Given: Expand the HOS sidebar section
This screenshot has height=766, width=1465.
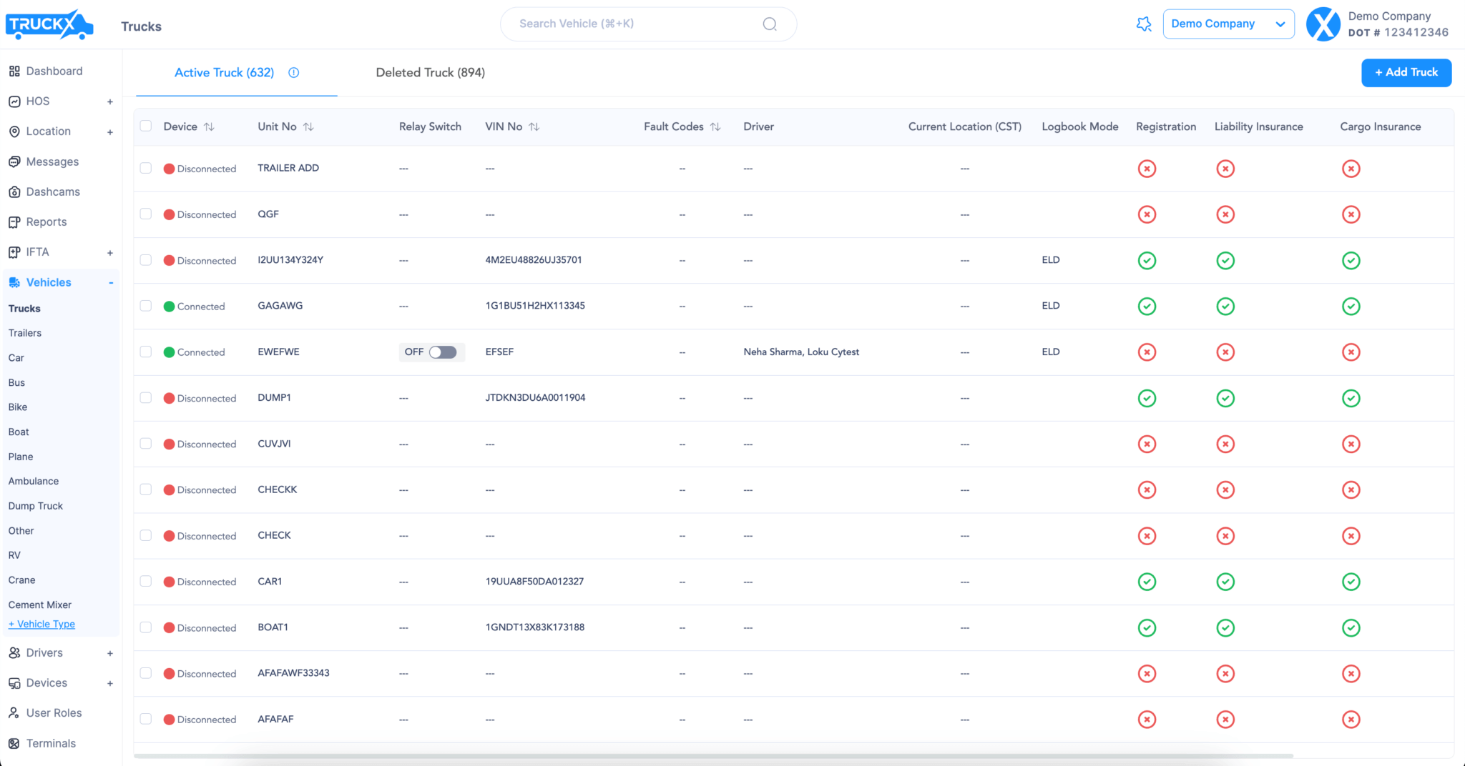Looking at the screenshot, I should pyautogui.click(x=110, y=102).
